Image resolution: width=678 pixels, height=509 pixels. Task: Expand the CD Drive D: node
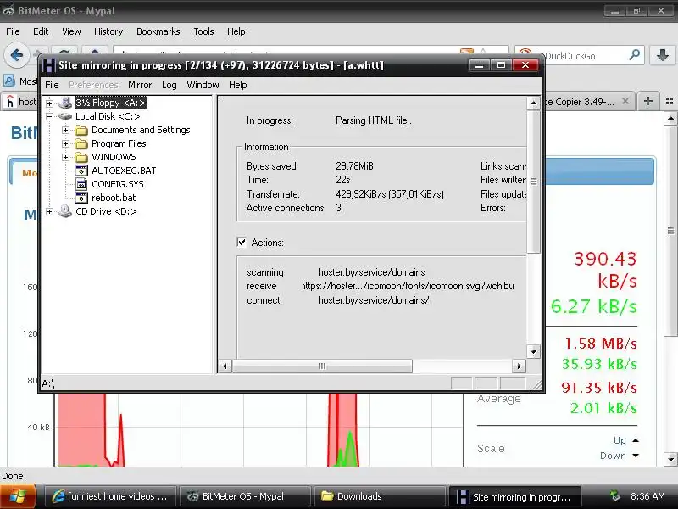(49, 211)
